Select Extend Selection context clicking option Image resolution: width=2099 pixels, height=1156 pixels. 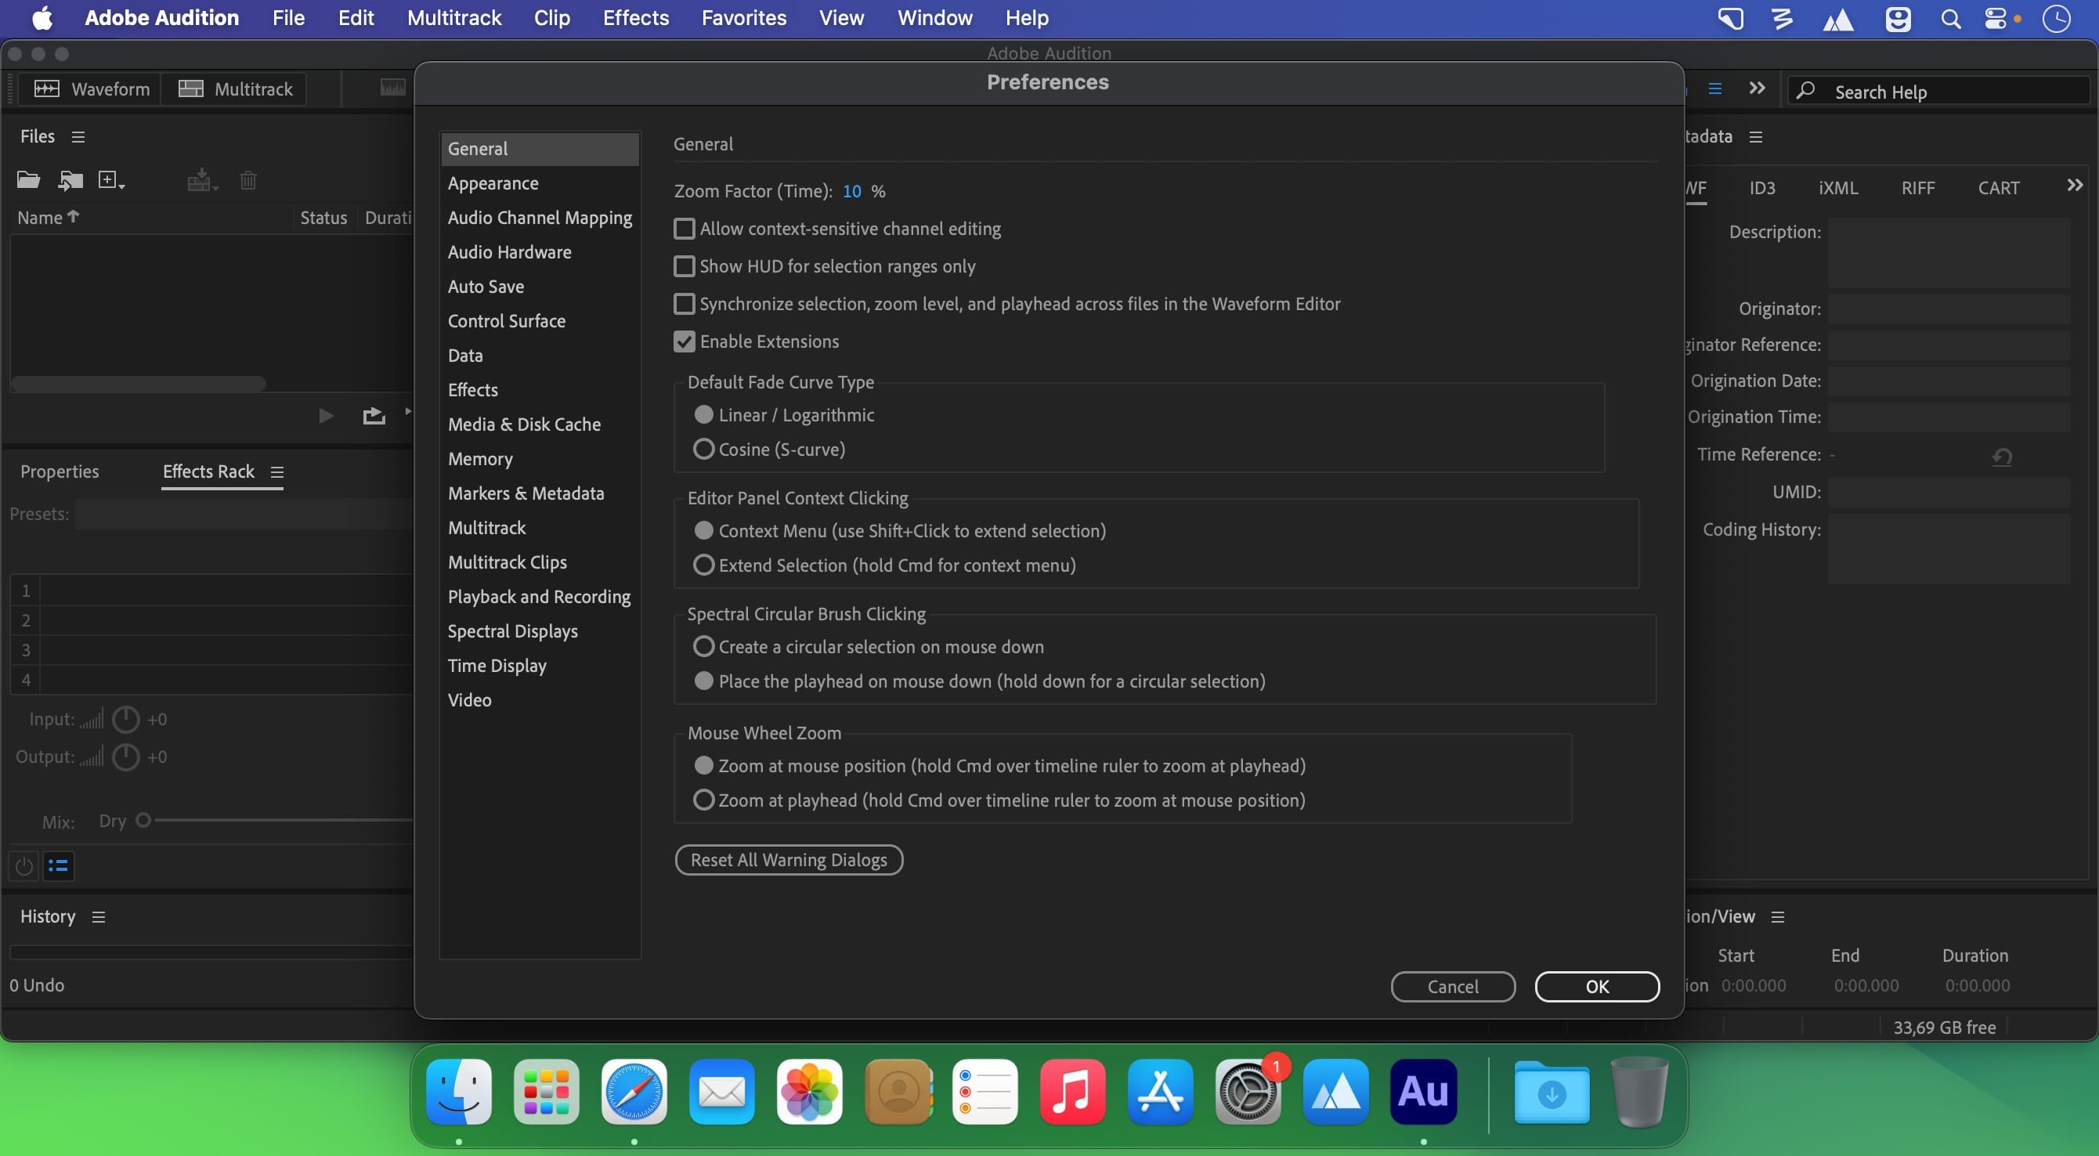(x=704, y=565)
